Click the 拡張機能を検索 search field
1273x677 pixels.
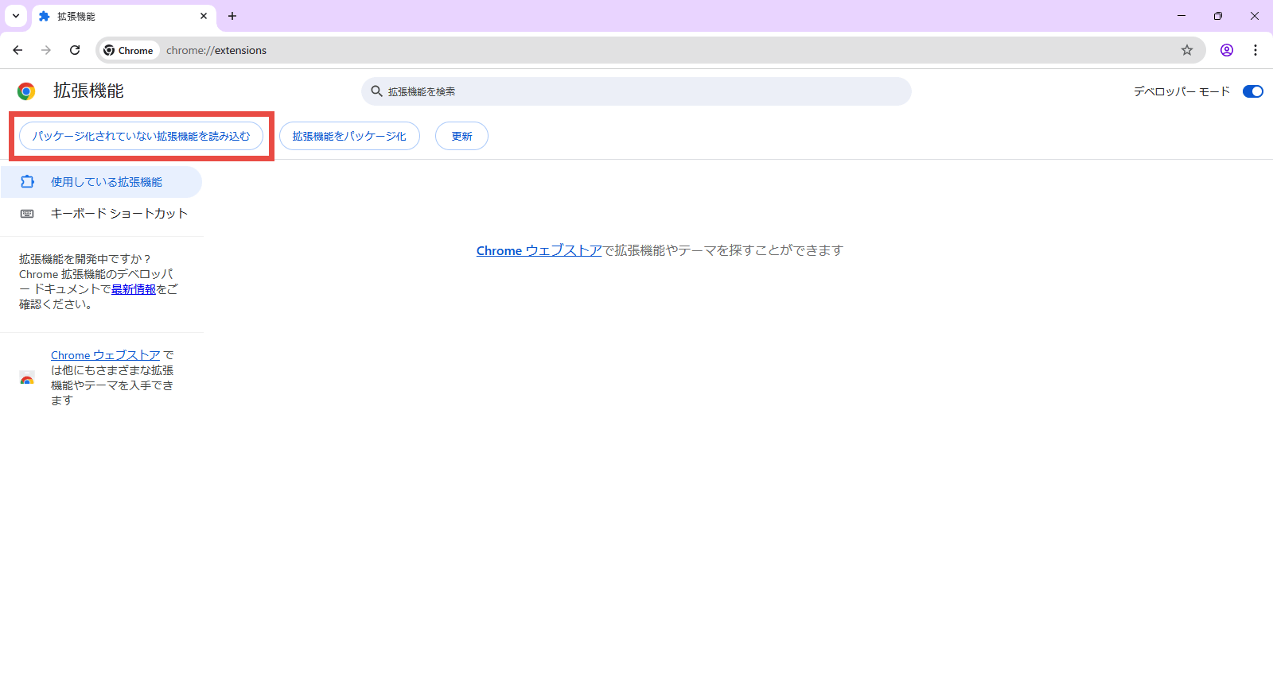coord(636,91)
